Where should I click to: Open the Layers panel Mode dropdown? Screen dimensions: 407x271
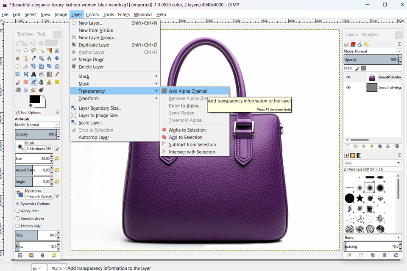point(373,51)
